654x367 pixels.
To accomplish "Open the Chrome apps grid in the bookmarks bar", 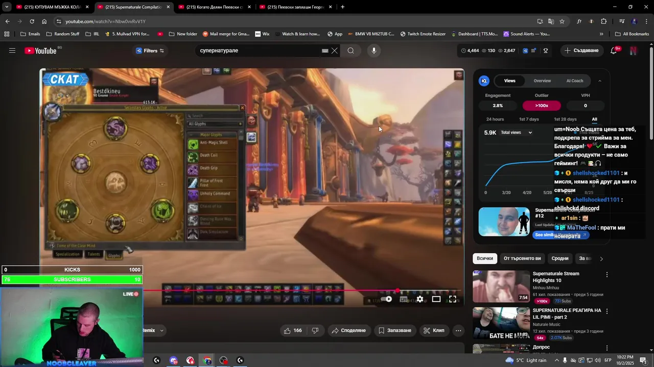I will coord(7,34).
